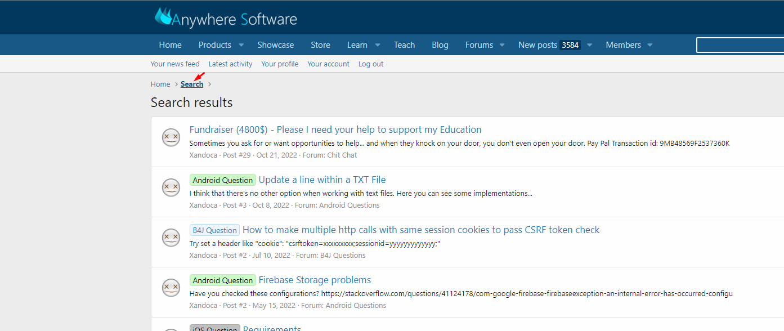Screen dimensions: 784x331
Task: View New posts 3584
Action: pos(549,45)
